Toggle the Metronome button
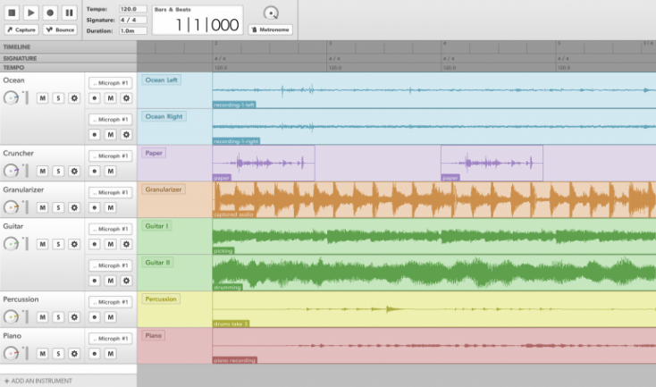Screen dimensions: 656x387 271,29
